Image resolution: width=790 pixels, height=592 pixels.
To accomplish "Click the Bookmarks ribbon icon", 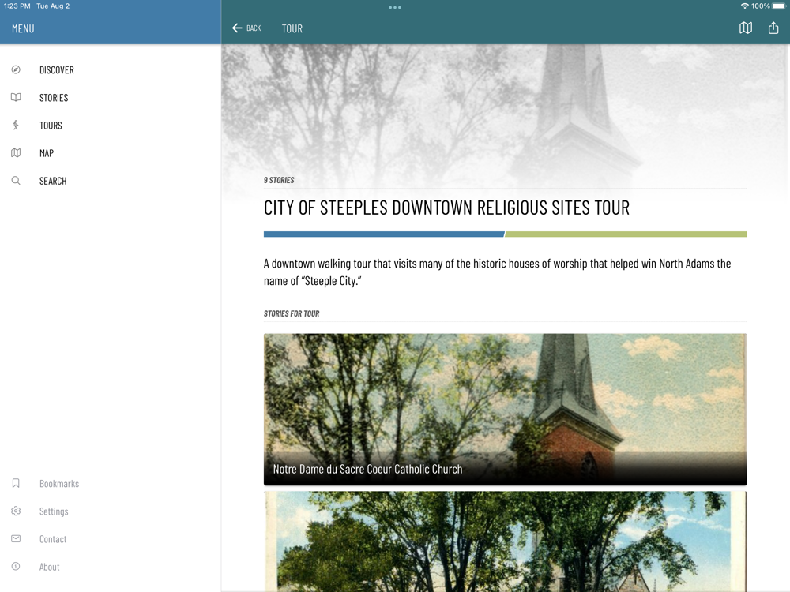I will (x=16, y=484).
